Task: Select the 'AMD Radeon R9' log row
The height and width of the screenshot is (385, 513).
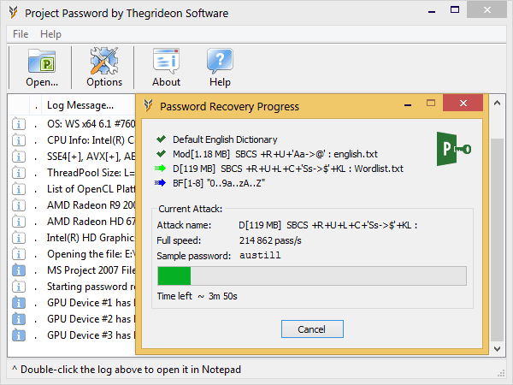Action: pos(73,205)
